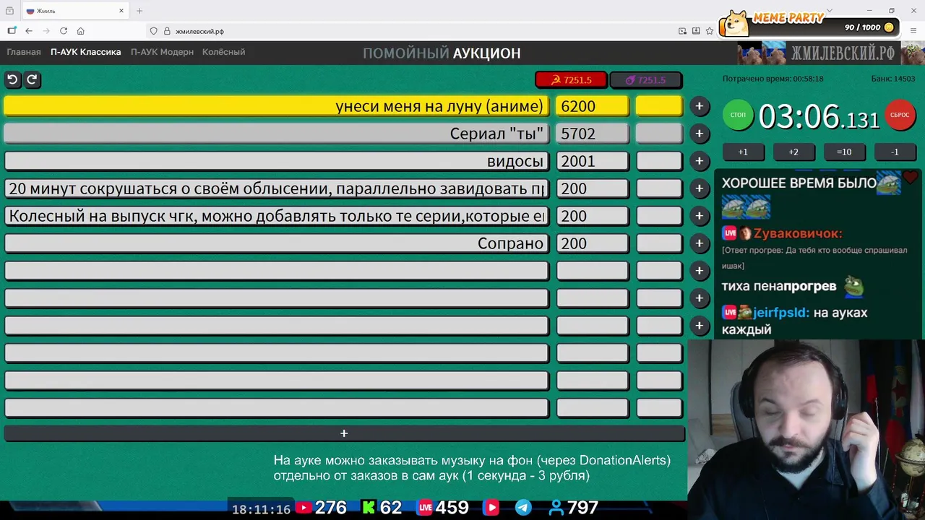Click the undo arrow icon above the lots

coord(12,79)
